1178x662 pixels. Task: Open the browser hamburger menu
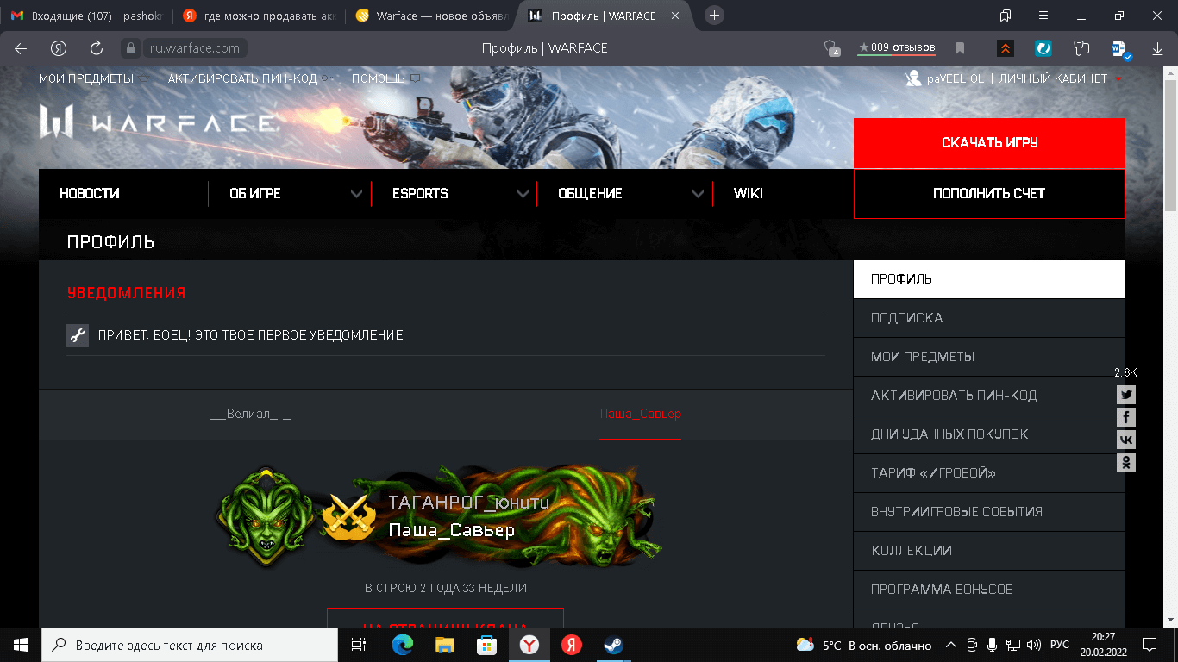(x=1044, y=16)
